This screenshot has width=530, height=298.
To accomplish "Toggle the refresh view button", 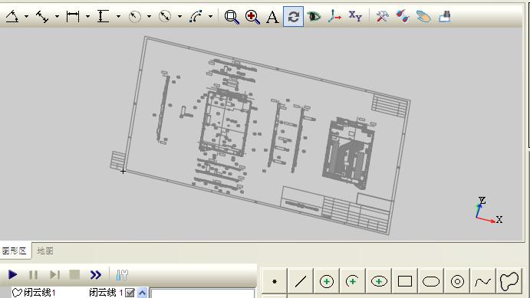I will pyautogui.click(x=294, y=16).
